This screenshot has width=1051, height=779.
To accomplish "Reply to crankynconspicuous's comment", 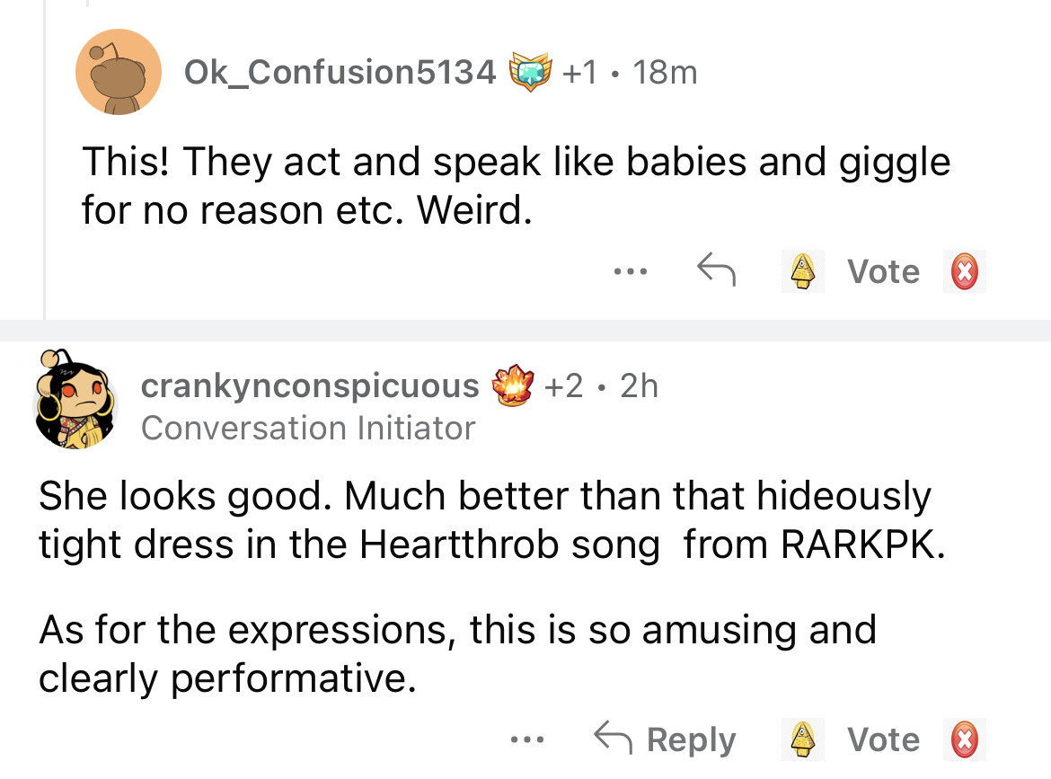I will click(666, 740).
